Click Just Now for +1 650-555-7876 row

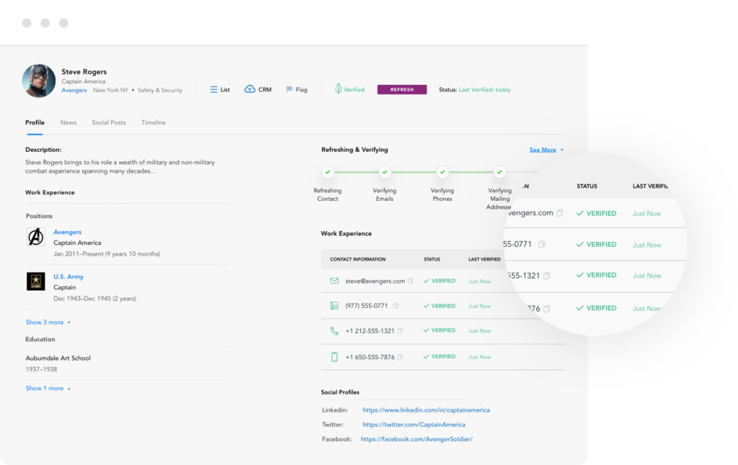479,357
